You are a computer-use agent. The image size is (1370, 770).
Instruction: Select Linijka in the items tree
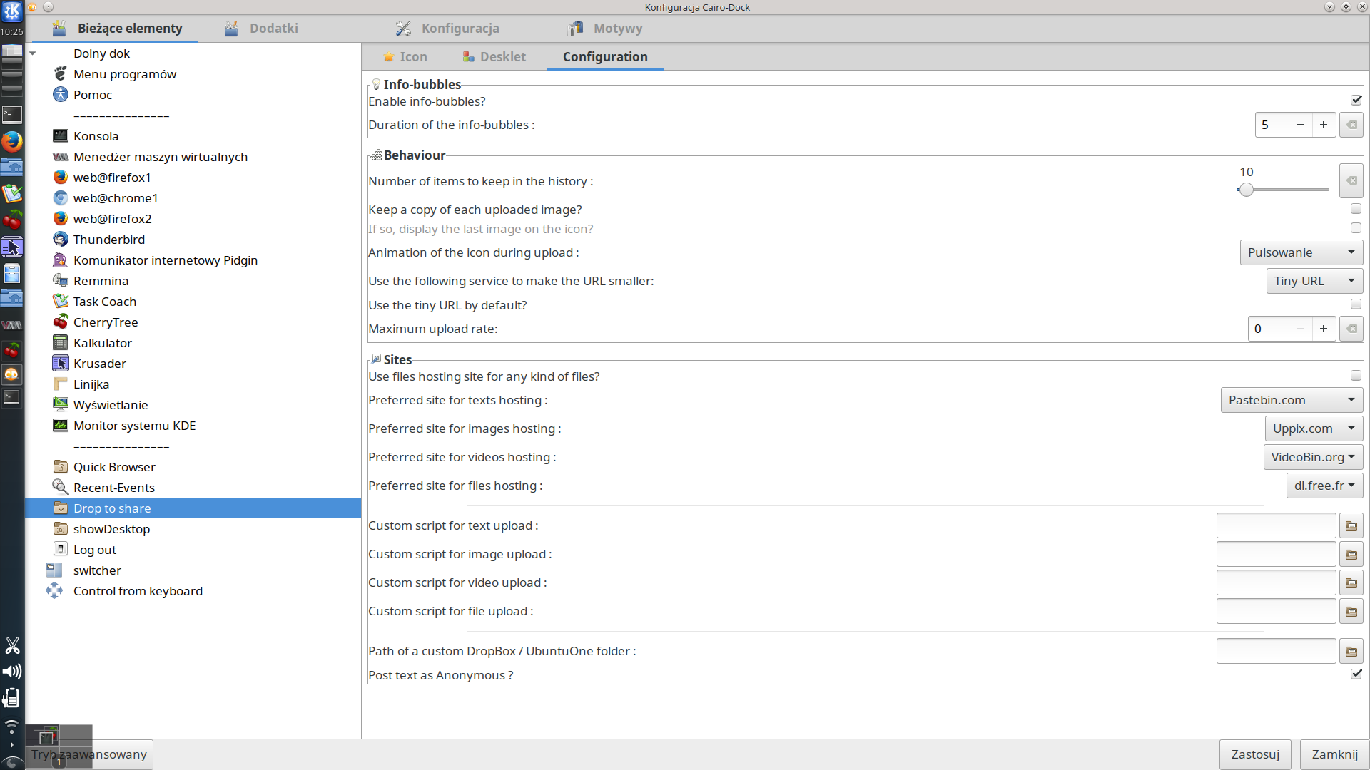point(91,384)
